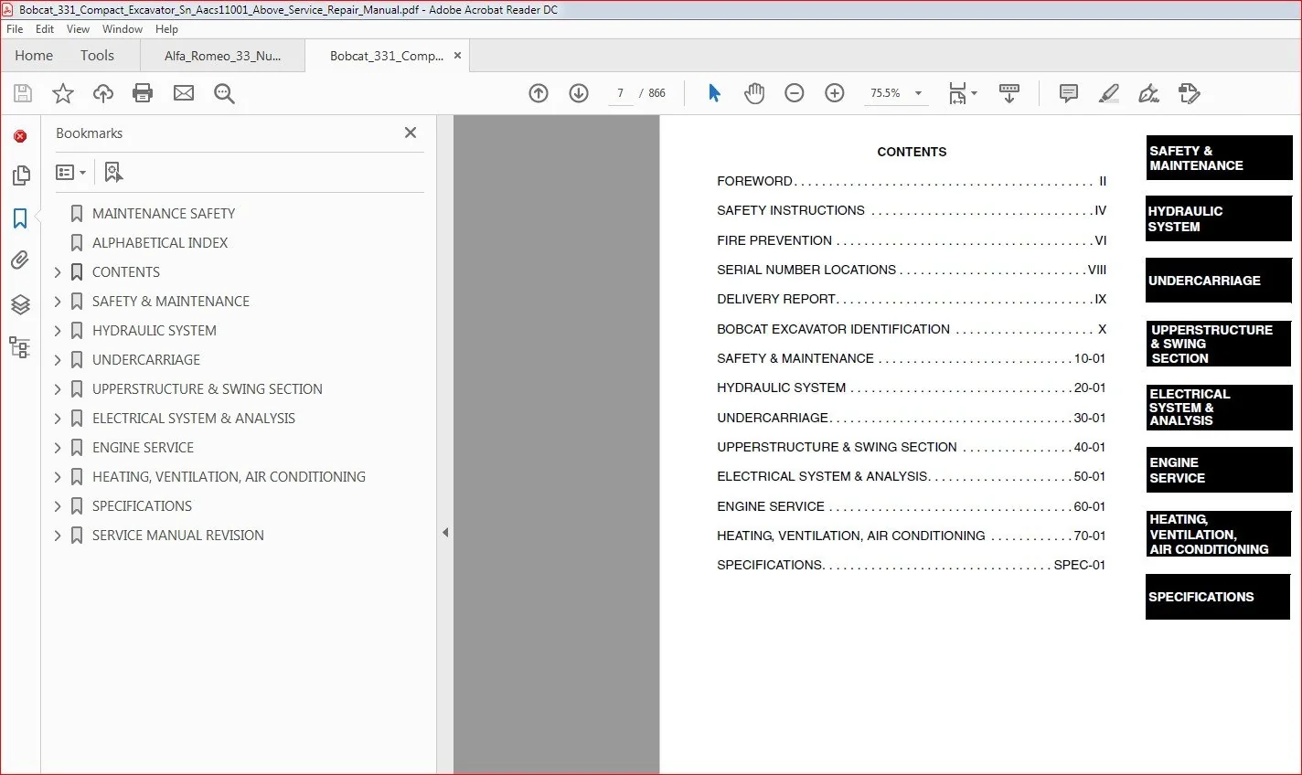Click red error icon in sidebar
This screenshot has height=775, width=1302.
pos(20,136)
